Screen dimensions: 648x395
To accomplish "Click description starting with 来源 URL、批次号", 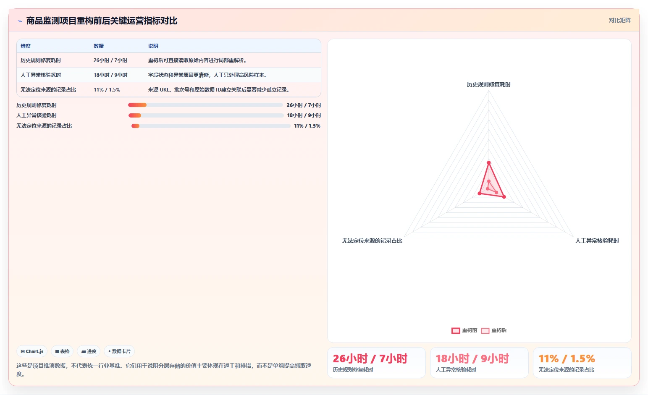I will [219, 90].
